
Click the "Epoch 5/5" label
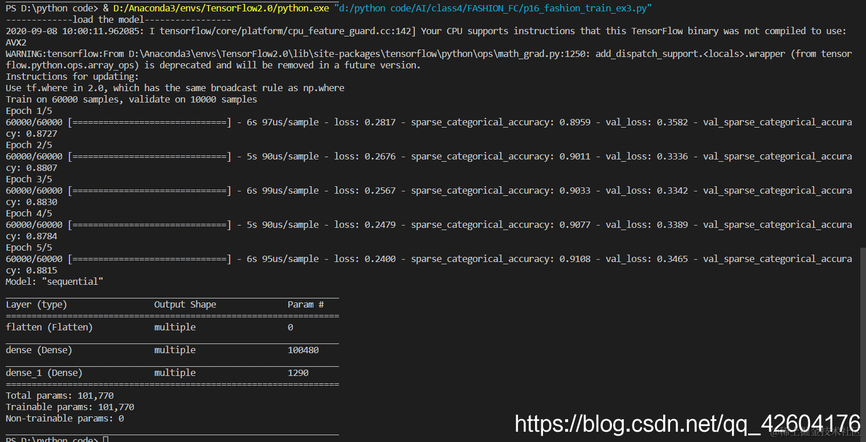tap(28, 247)
